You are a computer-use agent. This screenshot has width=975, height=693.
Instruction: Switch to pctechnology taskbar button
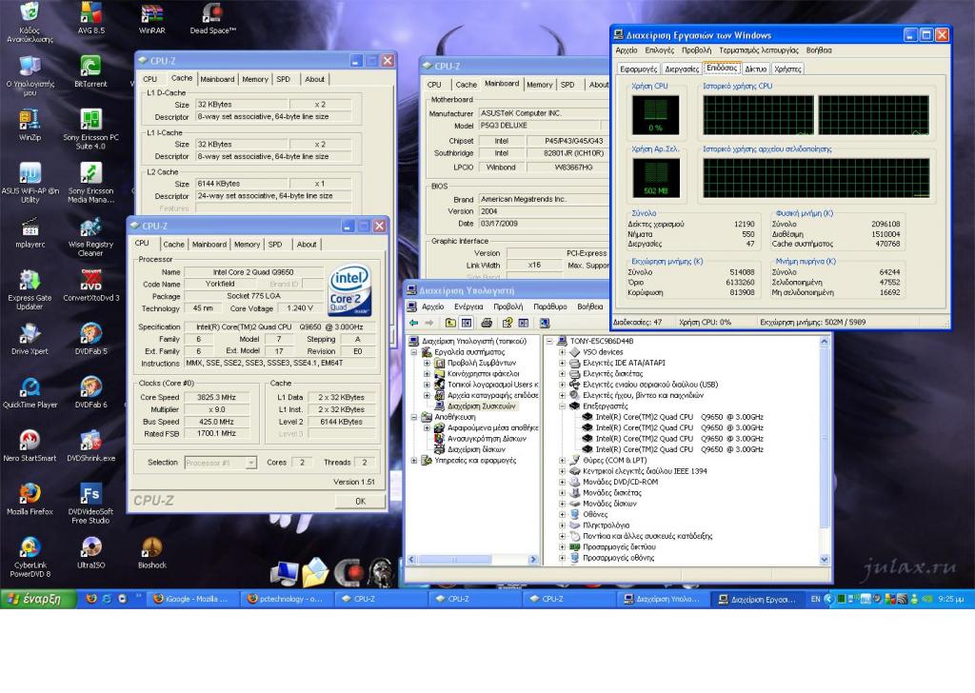[286, 599]
